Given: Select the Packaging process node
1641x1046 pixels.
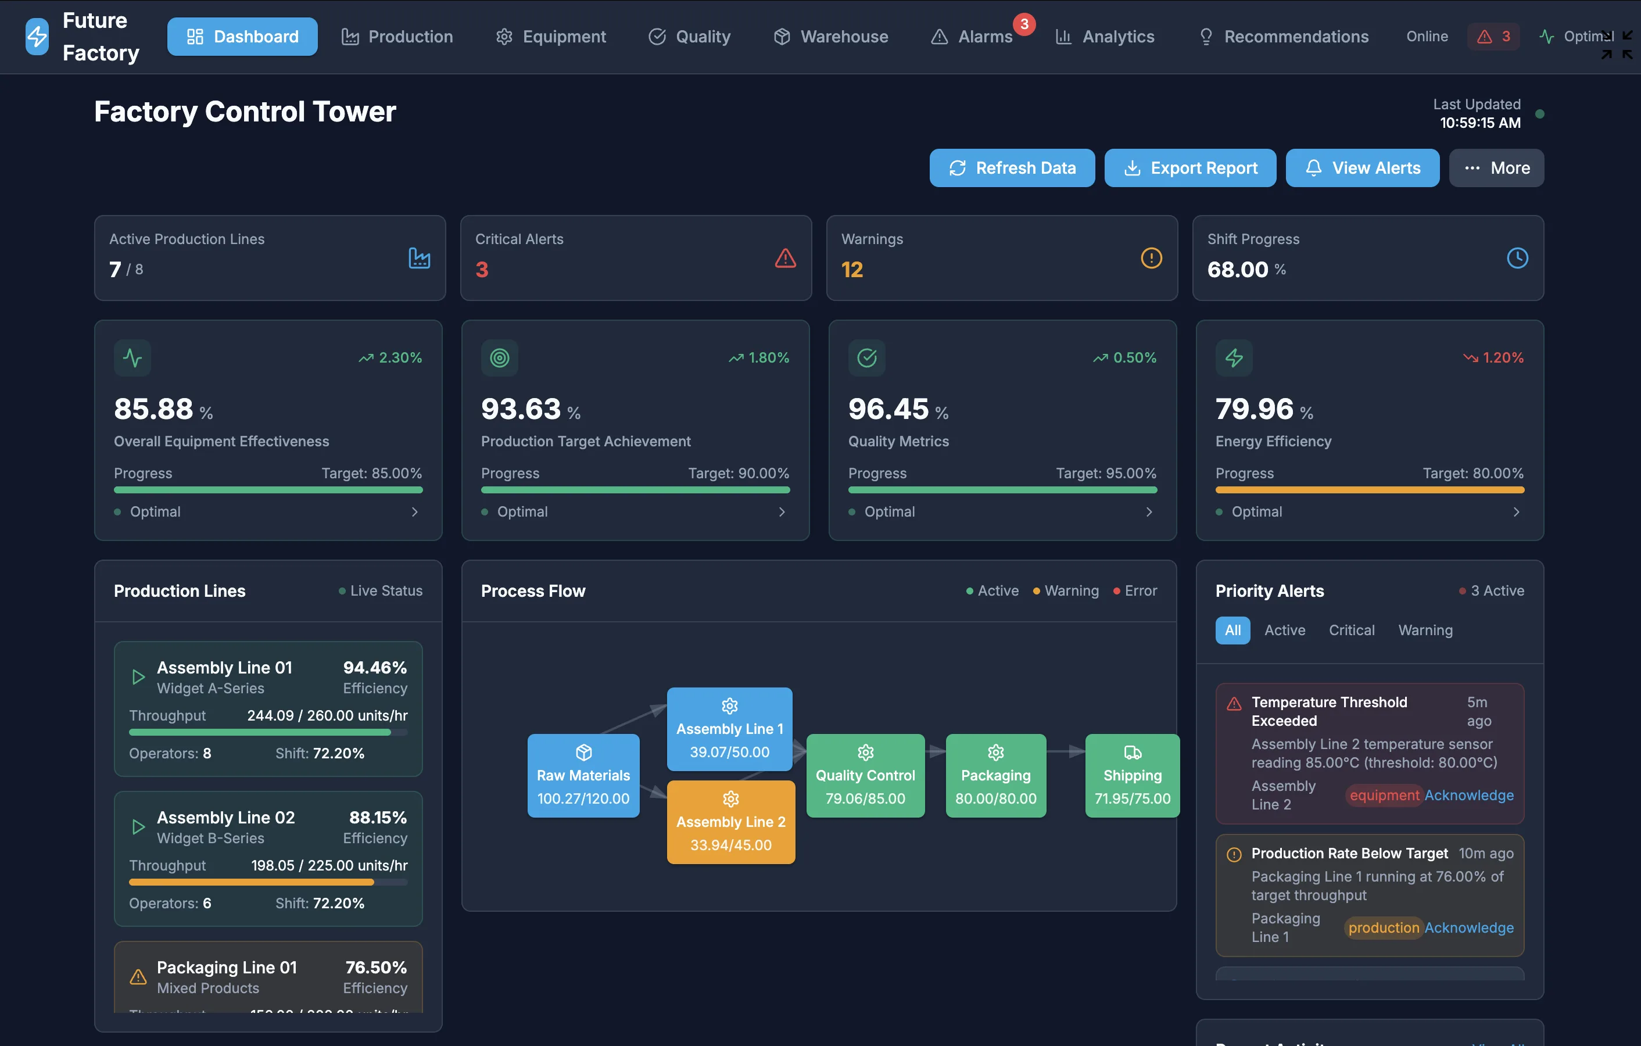Looking at the screenshot, I should click(995, 775).
